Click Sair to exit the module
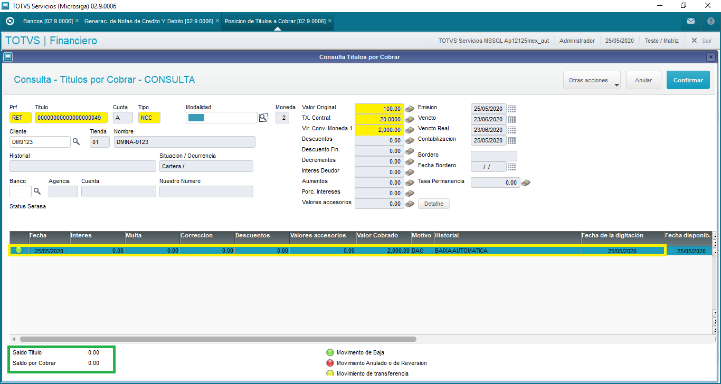 [701, 41]
